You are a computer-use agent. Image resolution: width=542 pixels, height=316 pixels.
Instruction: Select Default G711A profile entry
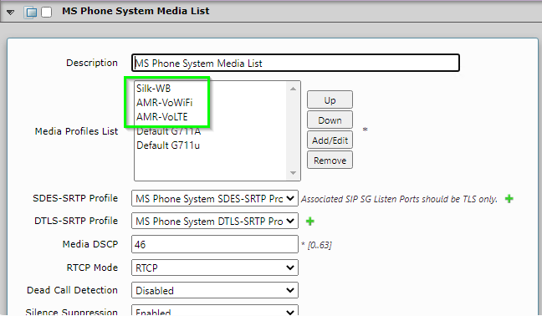tap(169, 131)
